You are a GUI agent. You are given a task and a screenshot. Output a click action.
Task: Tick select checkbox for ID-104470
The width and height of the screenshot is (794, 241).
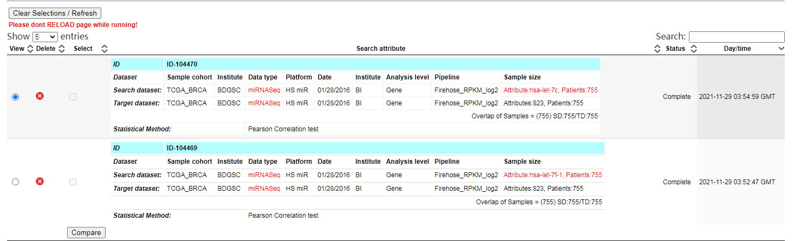click(73, 97)
